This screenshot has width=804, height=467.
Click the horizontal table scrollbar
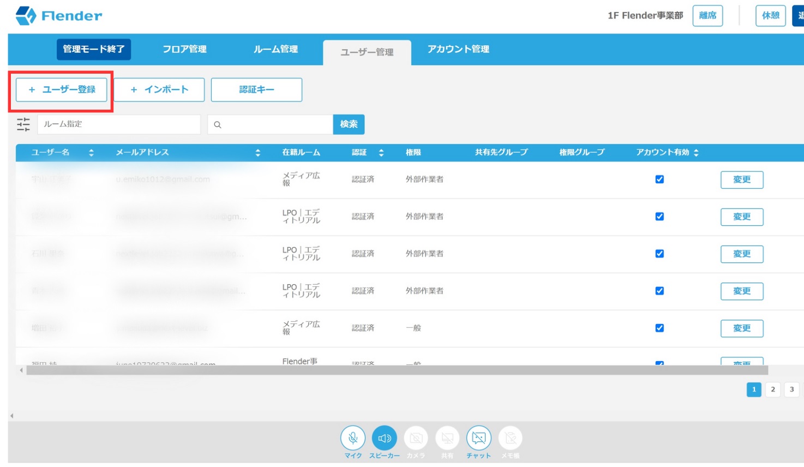(x=397, y=370)
